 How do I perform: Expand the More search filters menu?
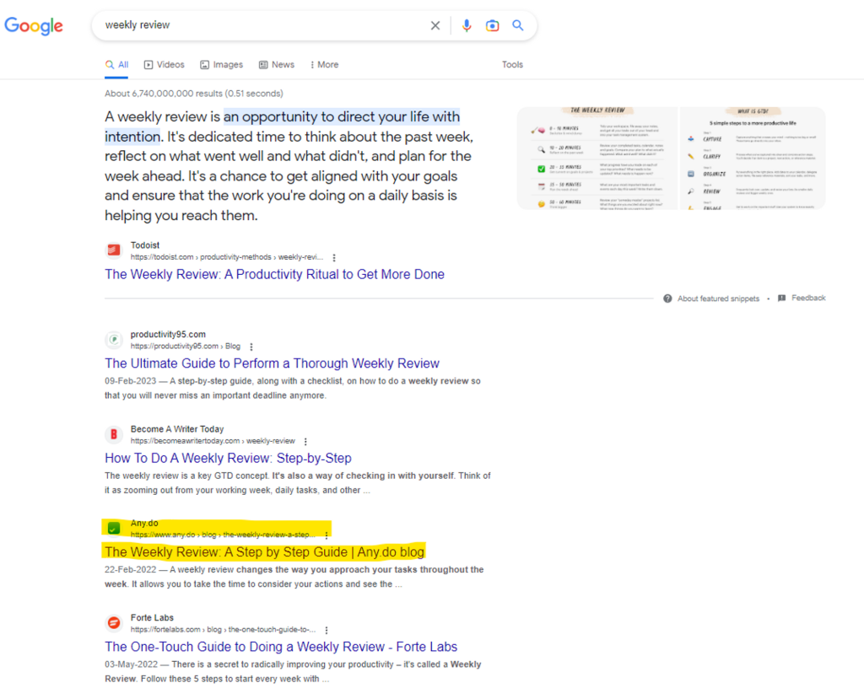[324, 65]
